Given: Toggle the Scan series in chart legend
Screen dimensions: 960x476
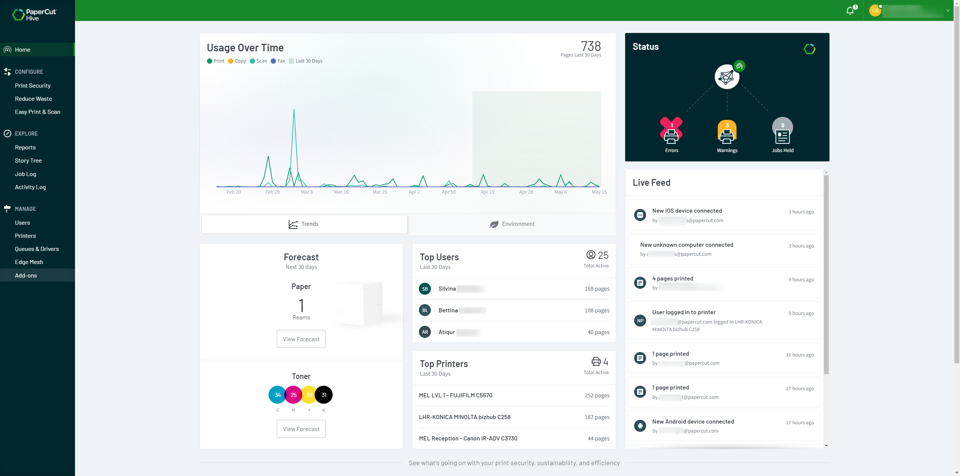Looking at the screenshot, I should [258, 61].
